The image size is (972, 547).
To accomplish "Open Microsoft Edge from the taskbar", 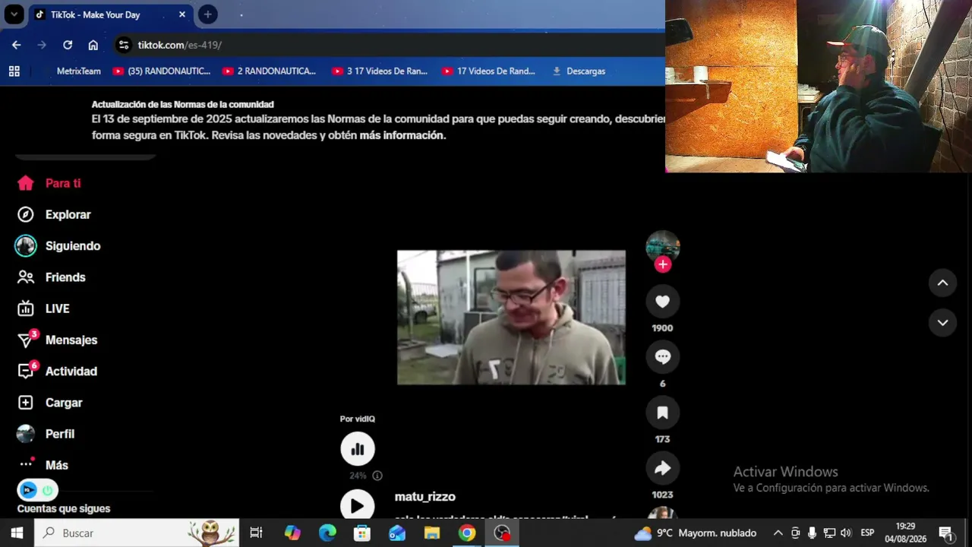I will (327, 533).
